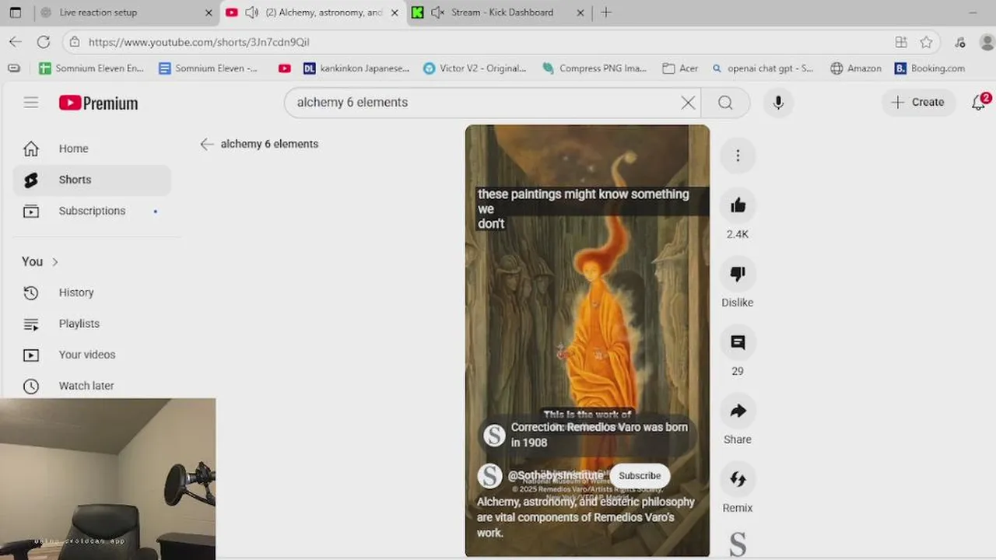The width and height of the screenshot is (996, 560).
Task: Open Victor V2 - Original bookmark
Action: [475, 68]
